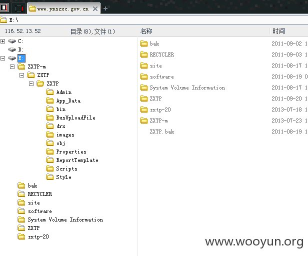This screenshot has height=256, width=308.
Task: Click the E:\ path address field
Action: [154, 20]
